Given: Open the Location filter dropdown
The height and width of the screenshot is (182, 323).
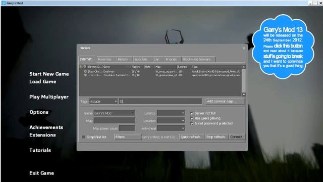Looking at the screenshot, I should click(171, 121).
